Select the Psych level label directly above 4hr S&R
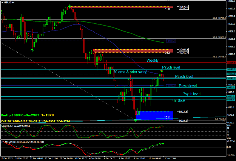 click(191, 94)
